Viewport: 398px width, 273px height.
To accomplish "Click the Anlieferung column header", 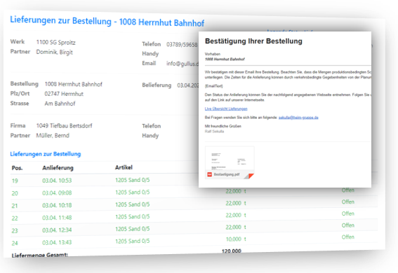I will click(x=58, y=168).
